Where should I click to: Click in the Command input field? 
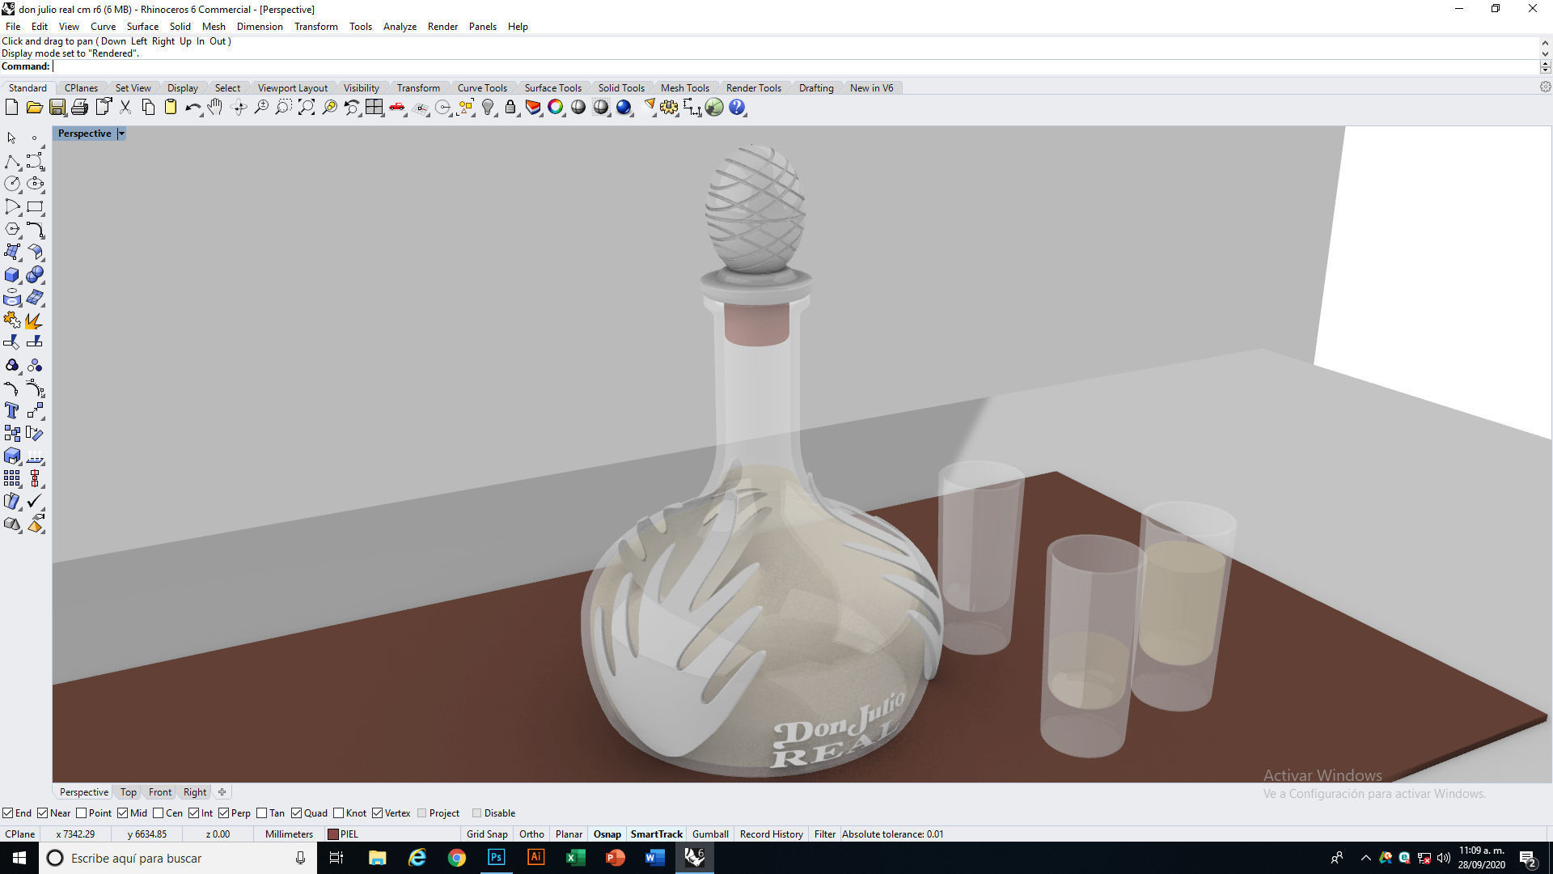click(795, 66)
